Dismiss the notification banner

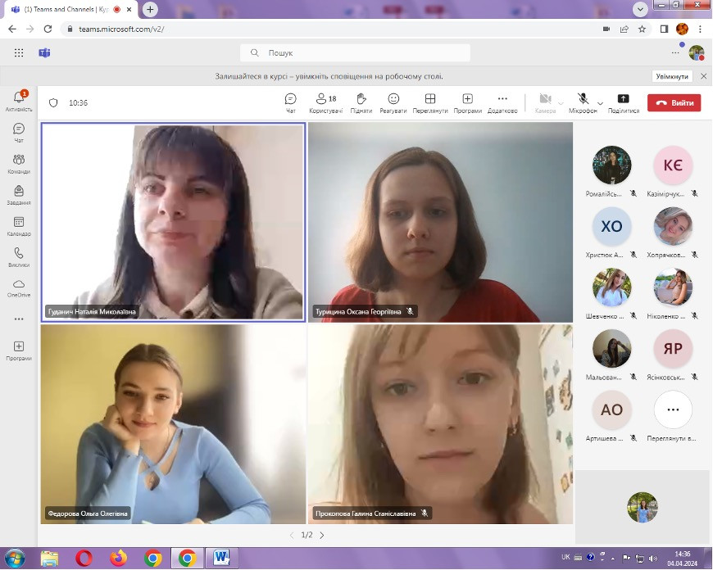pos(703,76)
